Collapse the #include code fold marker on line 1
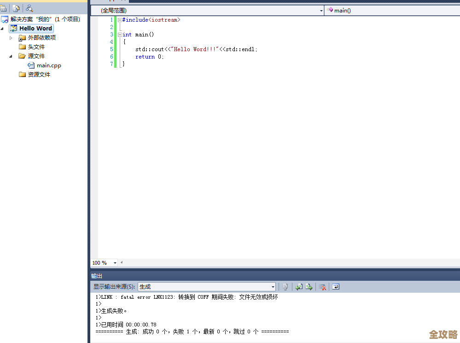 (120, 20)
